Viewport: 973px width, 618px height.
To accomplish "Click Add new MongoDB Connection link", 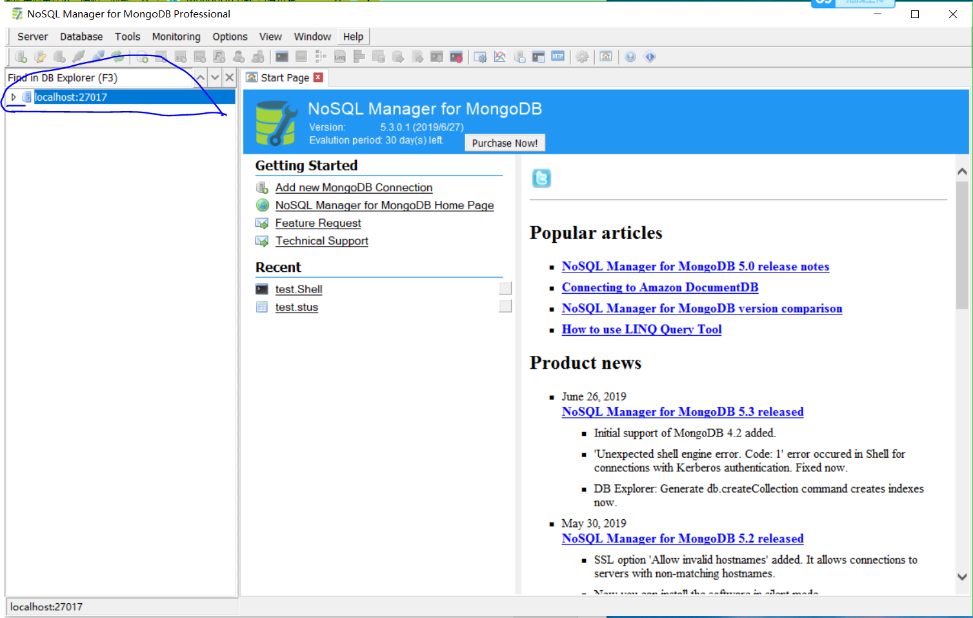I will coord(354,187).
